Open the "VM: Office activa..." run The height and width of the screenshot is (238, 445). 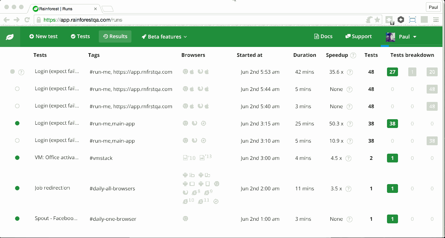click(x=57, y=158)
